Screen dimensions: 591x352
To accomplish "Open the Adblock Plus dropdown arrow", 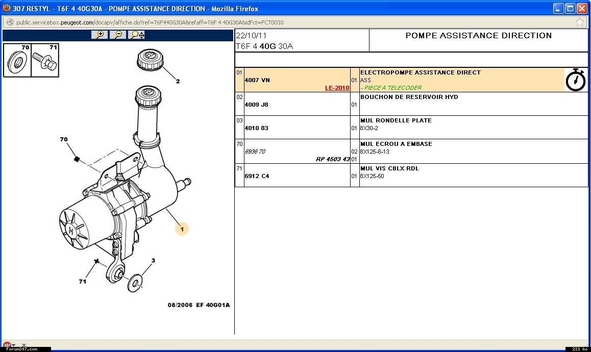I will (14, 346).
